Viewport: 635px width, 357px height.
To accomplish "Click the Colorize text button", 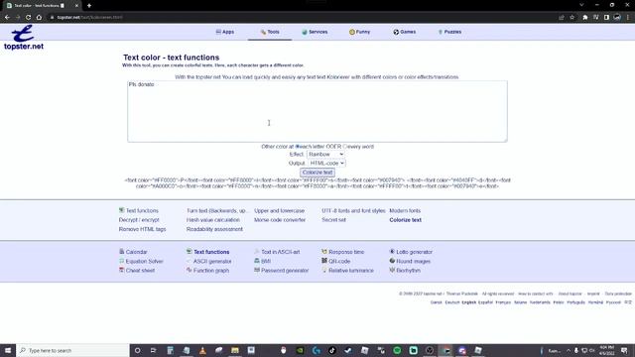I will pos(317,173).
